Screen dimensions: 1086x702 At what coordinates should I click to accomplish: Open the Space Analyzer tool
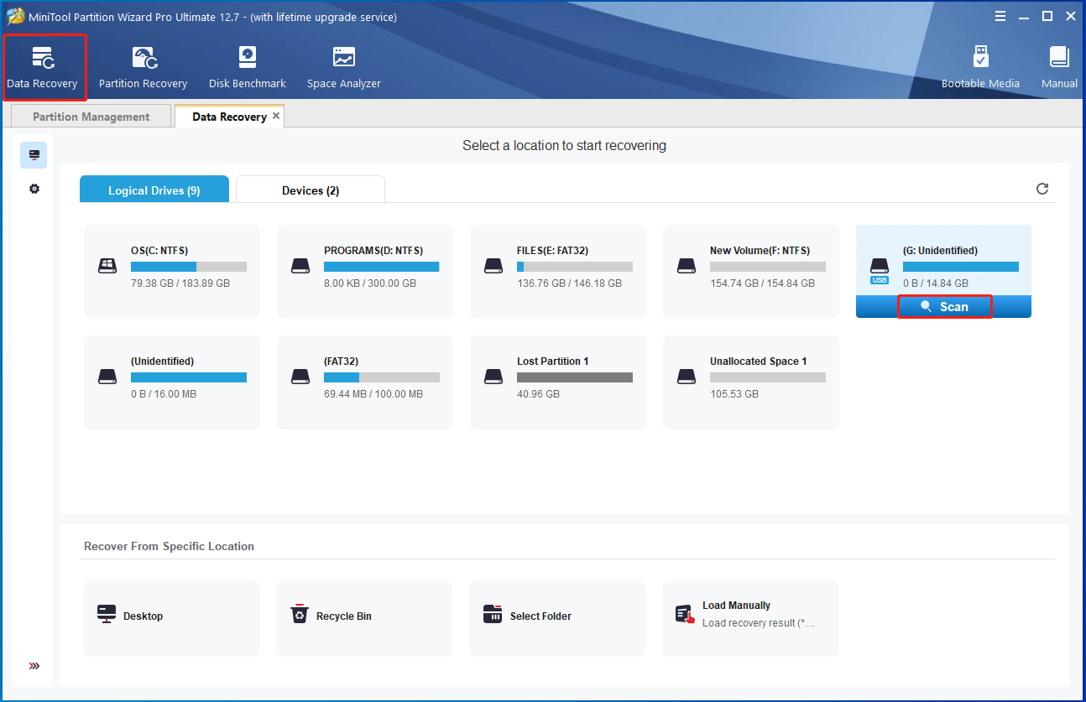click(x=343, y=67)
